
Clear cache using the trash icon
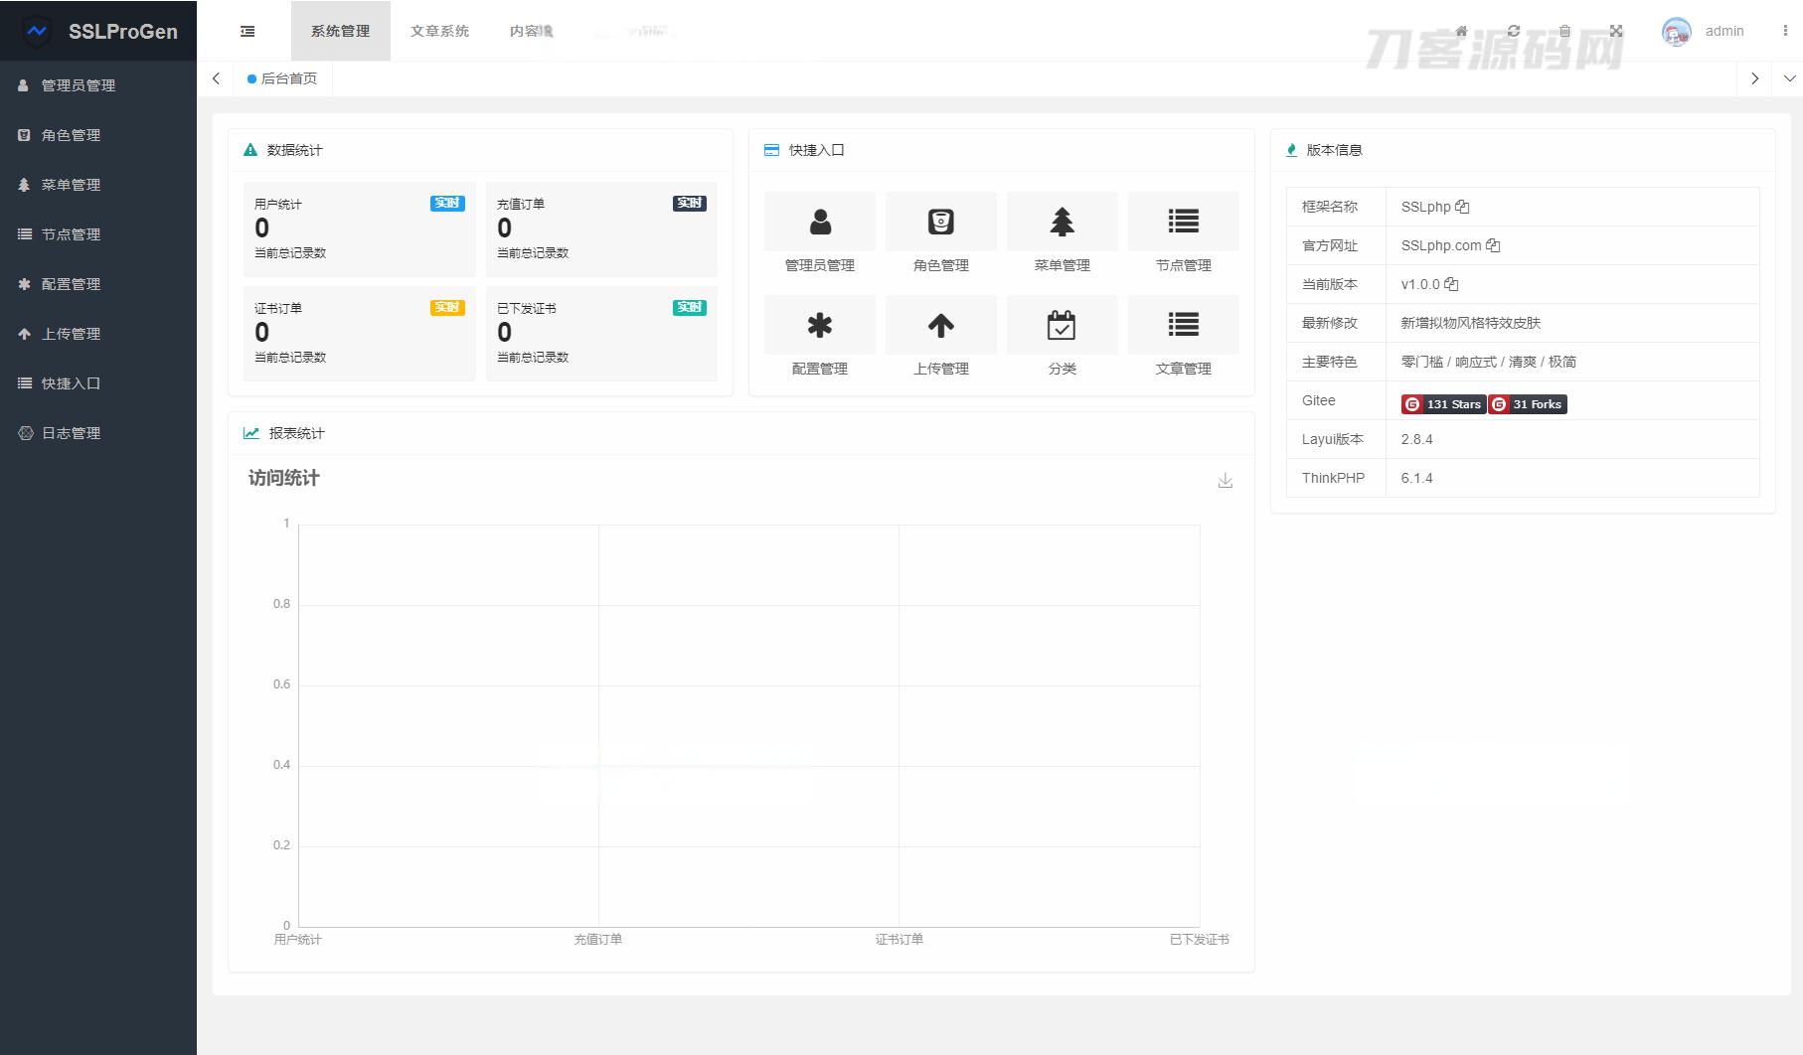(x=1564, y=31)
